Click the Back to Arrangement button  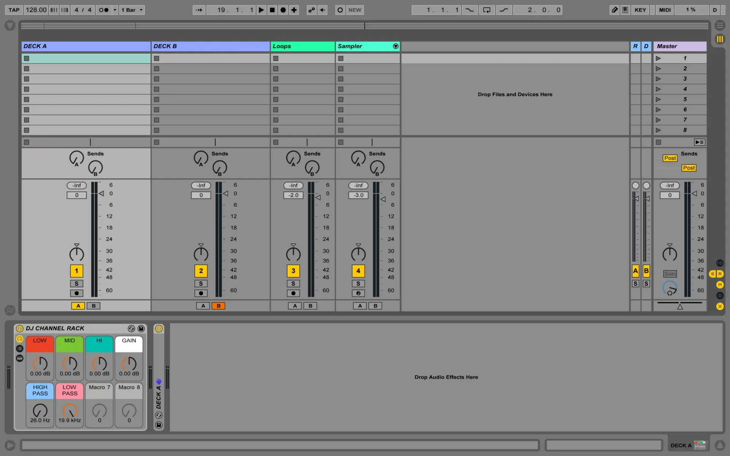pos(700,142)
